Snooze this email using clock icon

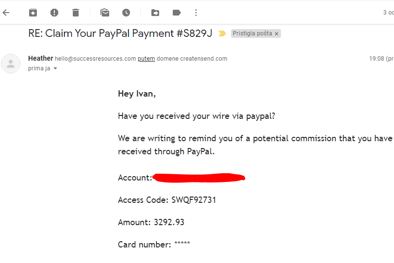pyautogui.click(x=126, y=13)
